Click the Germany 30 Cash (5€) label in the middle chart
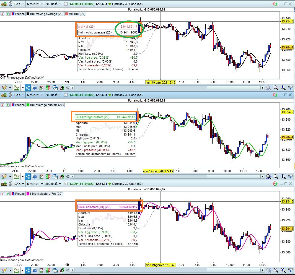The width and height of the screenshot is (295, 275). [x=127, y=95]
